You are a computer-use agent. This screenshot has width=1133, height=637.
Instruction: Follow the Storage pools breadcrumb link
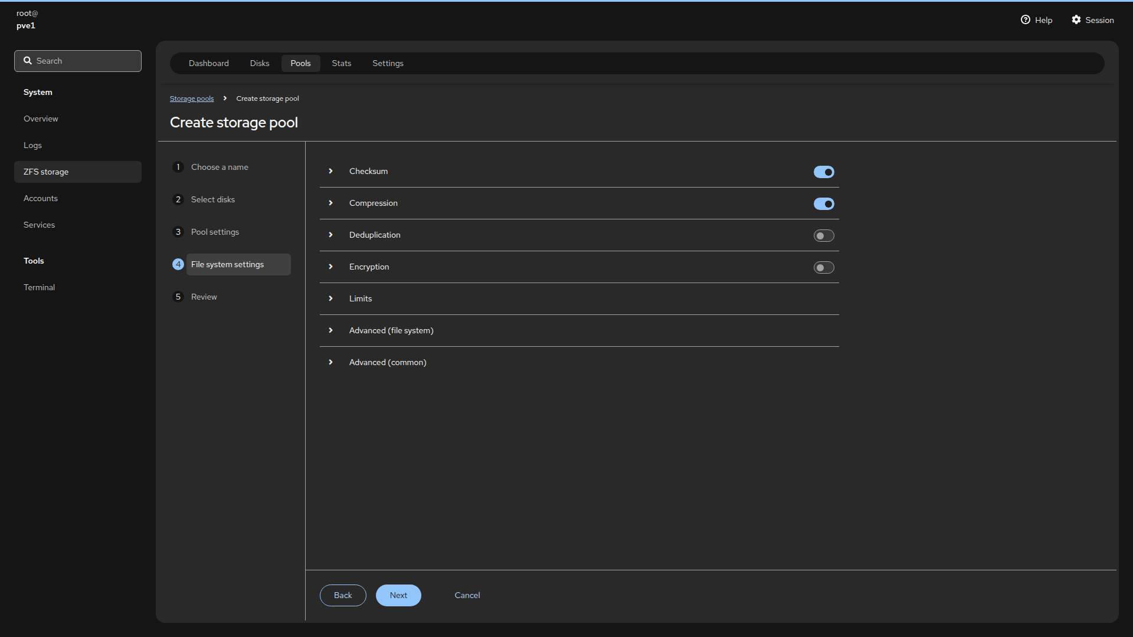[x=192, y=99]
